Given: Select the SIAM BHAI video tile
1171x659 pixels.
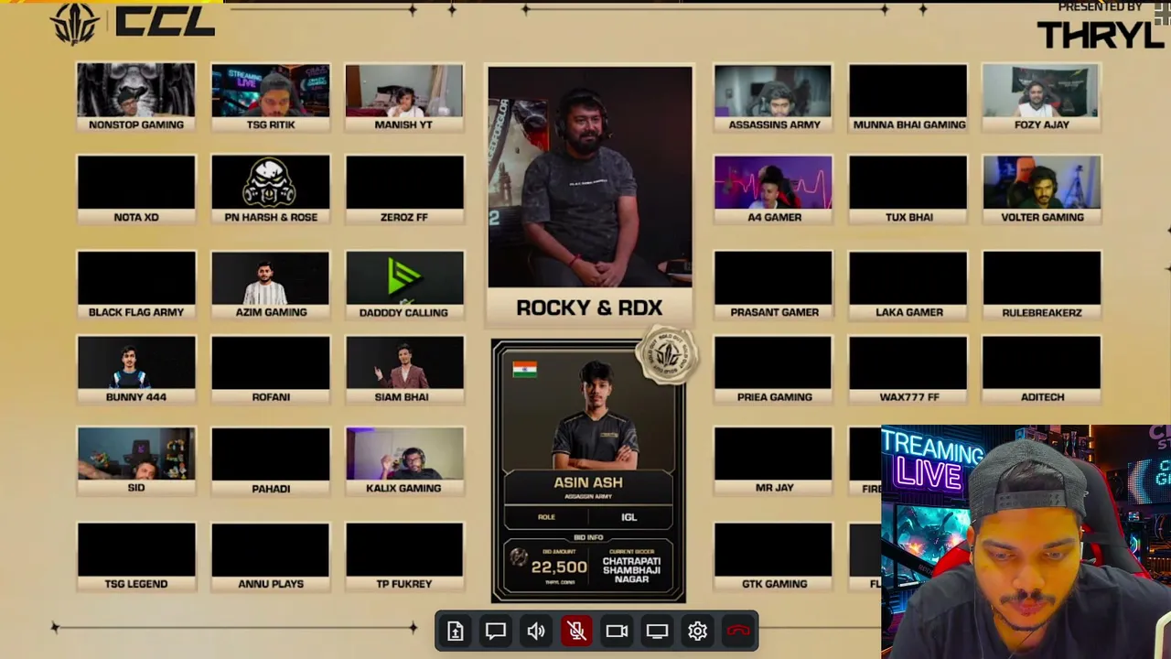Looking at the screenshot, I should point(404,370).
